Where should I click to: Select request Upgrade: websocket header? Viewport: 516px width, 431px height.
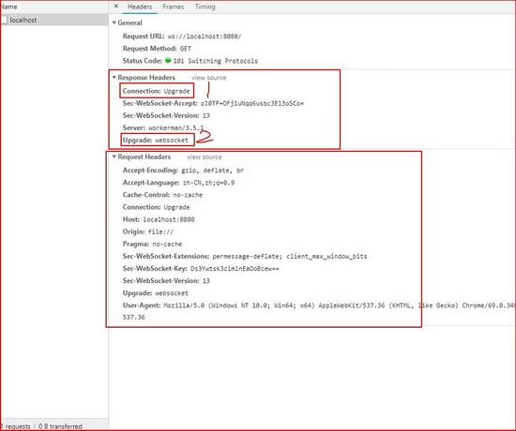click(x=156, y=293)
